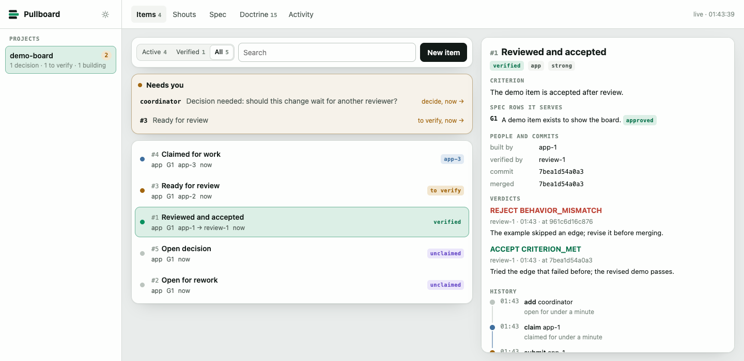Screen dimensions: 744x361
Task: Click the merged hash 7bea1d54a0a3
Action: click(x=561, y=184)
